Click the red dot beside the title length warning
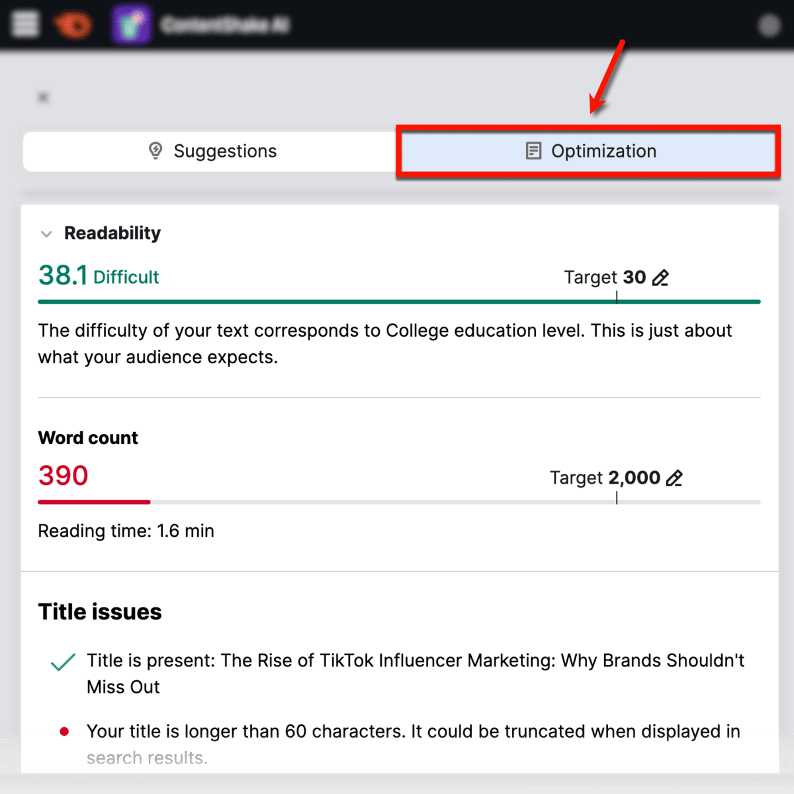This screenshot has width=794, height=794. point(64,731)
